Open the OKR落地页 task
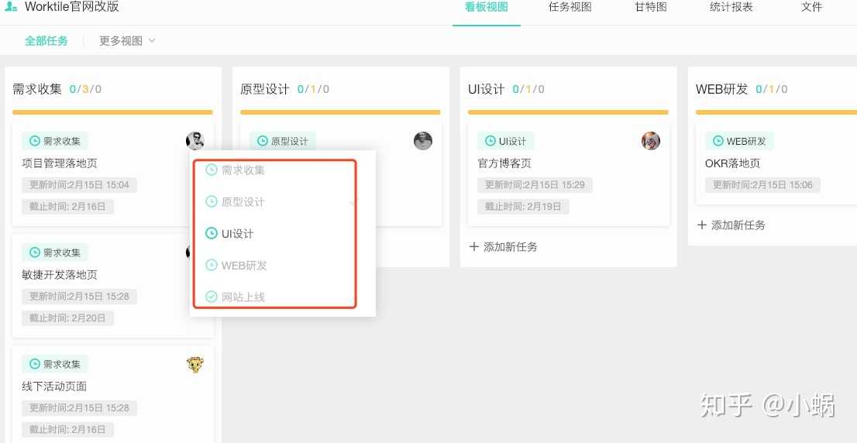857x443 pixels. pos(732,163)
